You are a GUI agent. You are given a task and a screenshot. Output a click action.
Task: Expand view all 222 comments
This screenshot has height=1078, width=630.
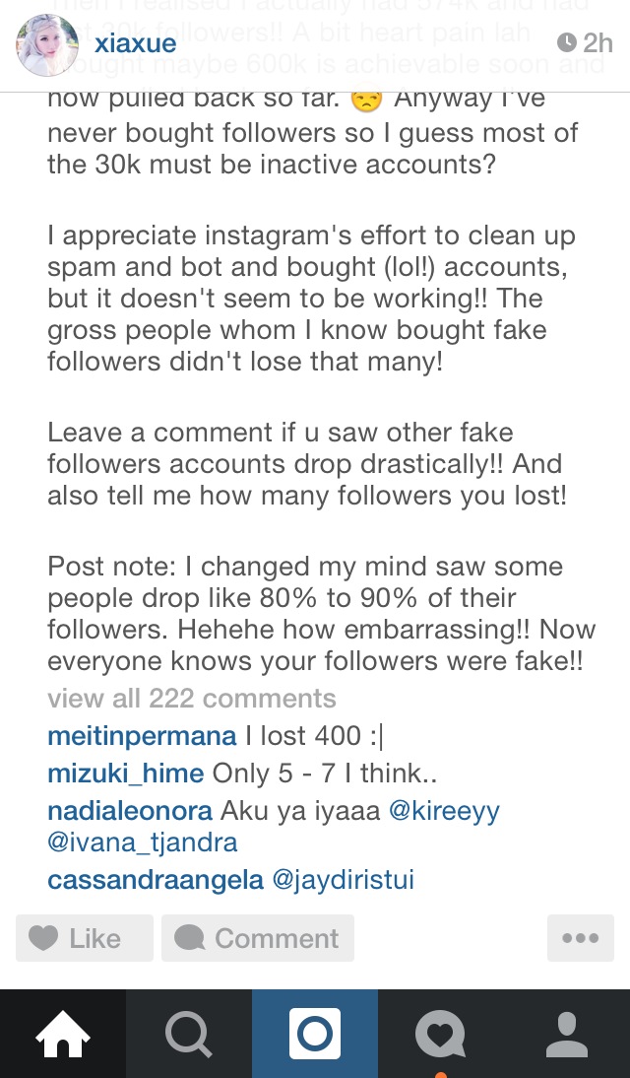[x=192, y=699]
